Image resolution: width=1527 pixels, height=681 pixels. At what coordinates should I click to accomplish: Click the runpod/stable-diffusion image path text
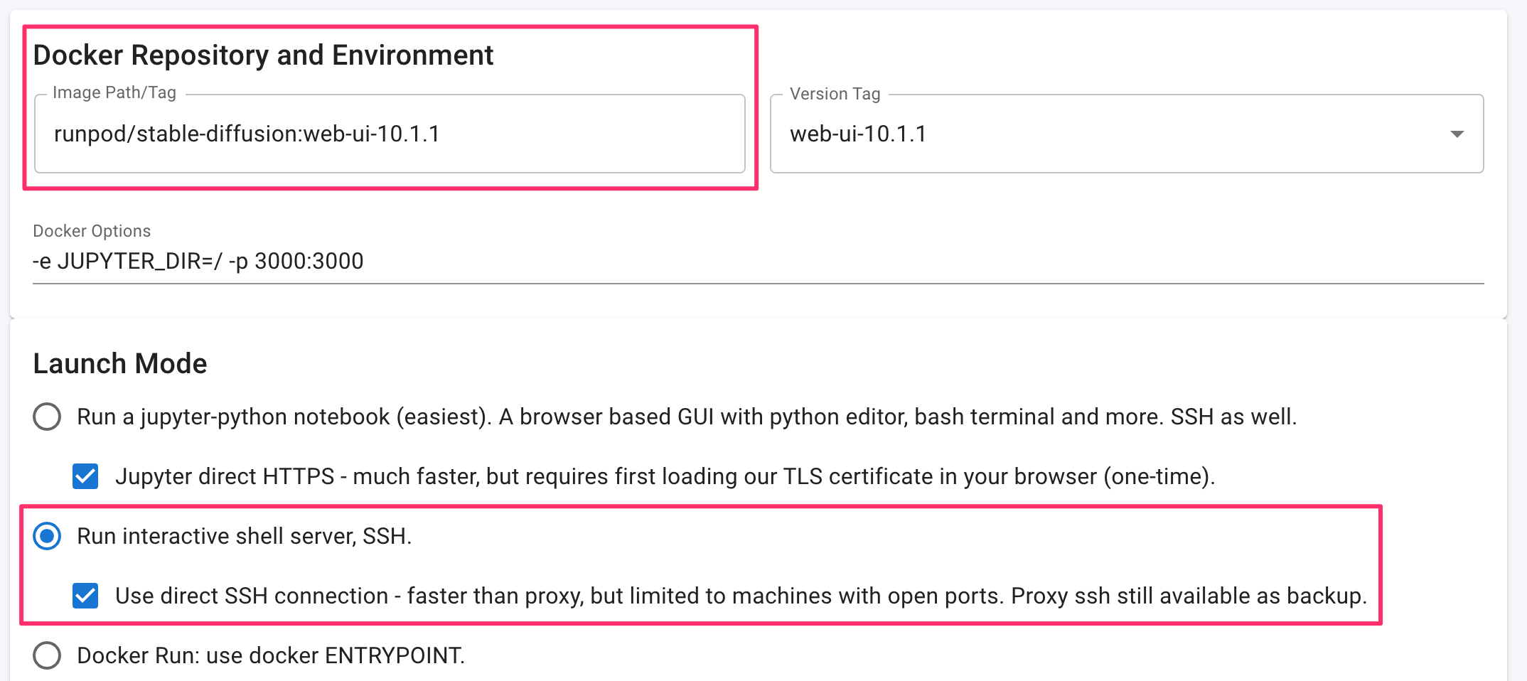tap(247, 134)
